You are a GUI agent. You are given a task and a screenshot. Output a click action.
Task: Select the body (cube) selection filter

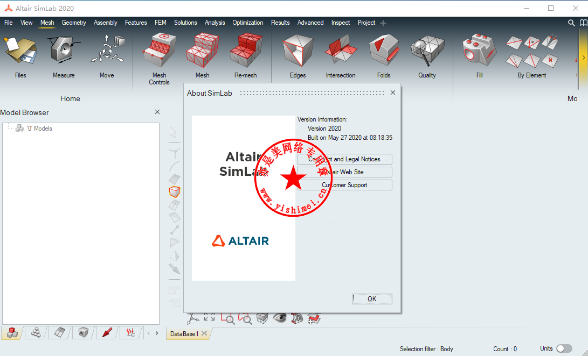pyautogui.click(x=175, y=191)
